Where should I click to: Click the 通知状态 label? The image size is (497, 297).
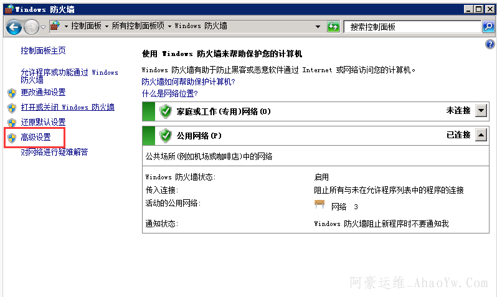pos(162,224)
